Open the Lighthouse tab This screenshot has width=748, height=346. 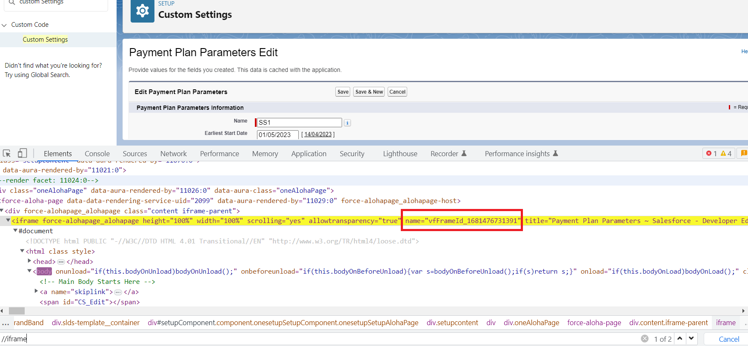point(400,154)
